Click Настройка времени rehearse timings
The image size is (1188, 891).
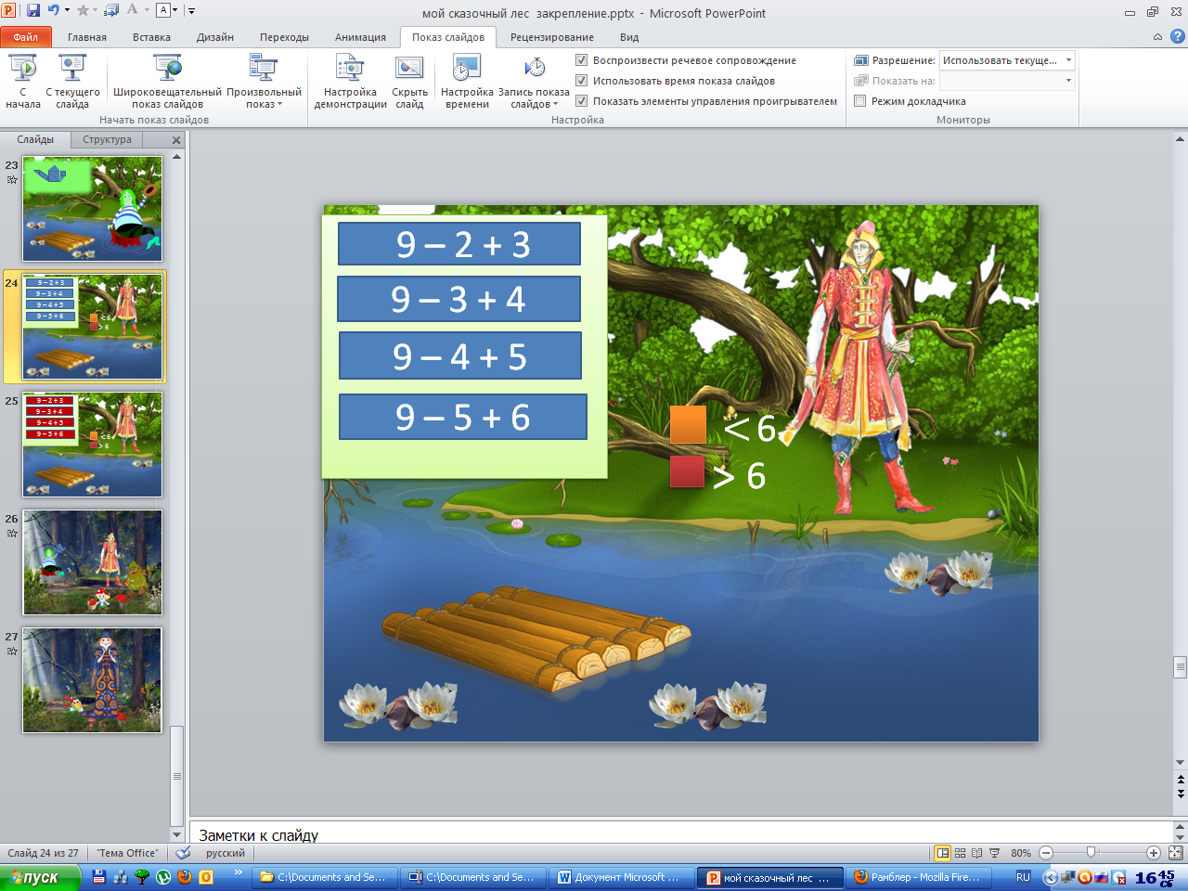[x=467, y=82]
